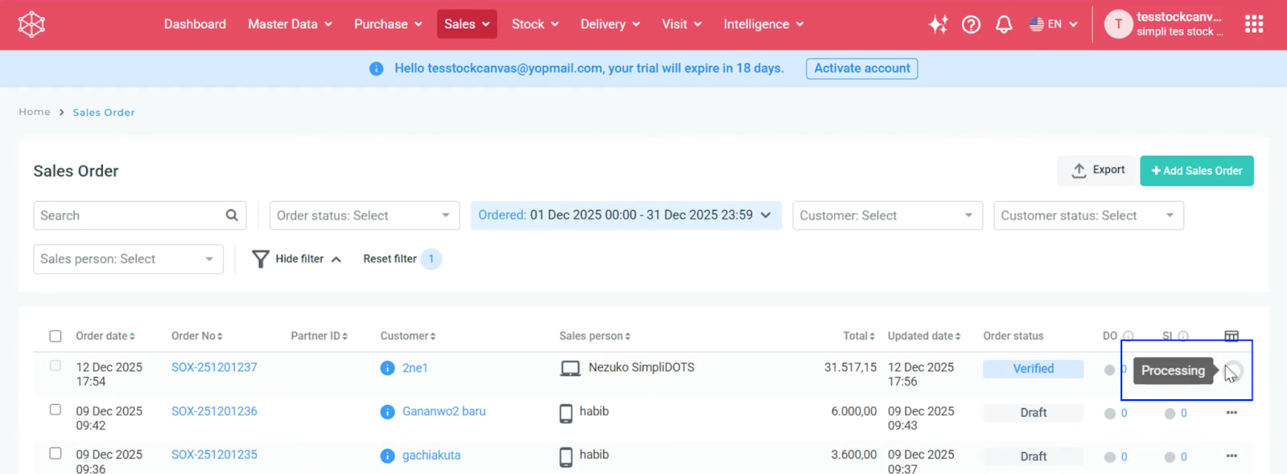This screenshot has width=1287, height=474.
Task: Check the box for order SOX-251201236
Action: 56,410
